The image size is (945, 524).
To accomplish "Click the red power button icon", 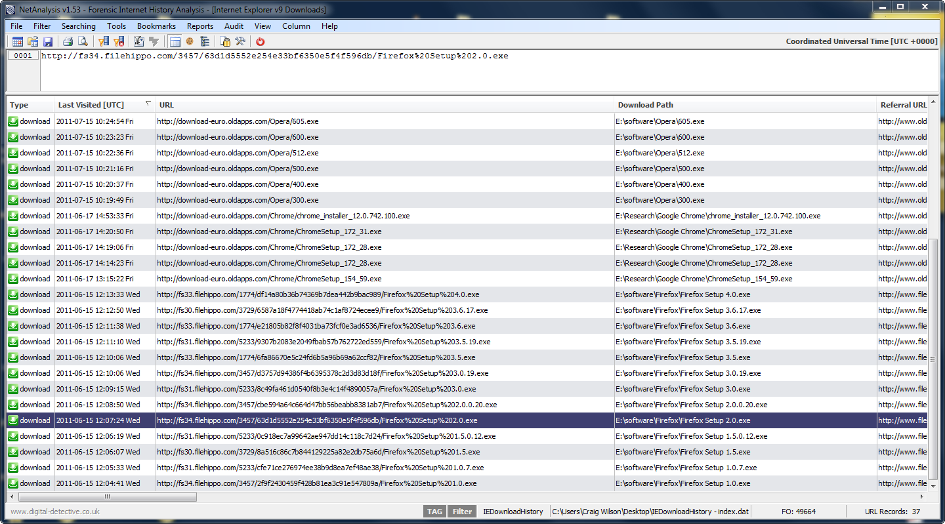I will point(261,41).
